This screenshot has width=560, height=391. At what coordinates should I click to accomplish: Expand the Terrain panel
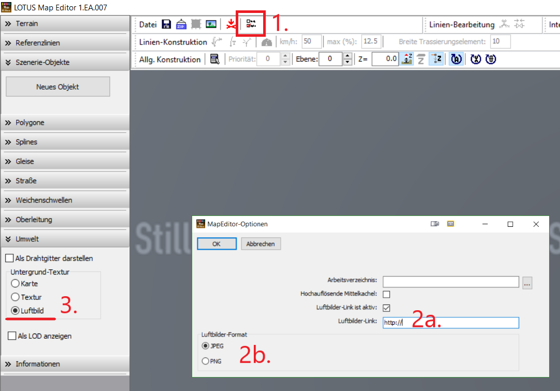pyautogui.click(x=64, y=24)
